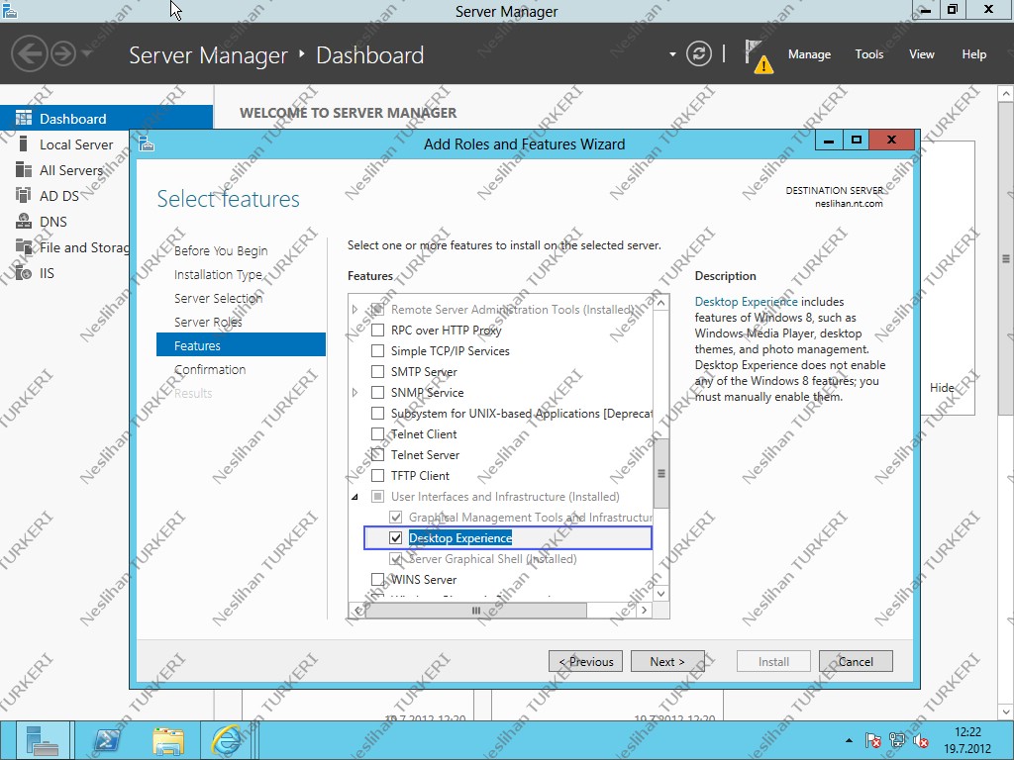Image resolution: width=1014 pixels, height=760 pixels.
Task: Expand Remote Server Administration Tools node
Action: point(355,310)
